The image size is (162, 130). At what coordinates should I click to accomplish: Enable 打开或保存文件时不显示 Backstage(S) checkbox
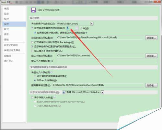pos(32,42)
